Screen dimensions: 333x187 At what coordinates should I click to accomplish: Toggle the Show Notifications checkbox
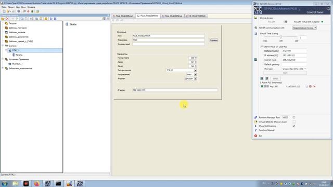(x=294, y=126)
